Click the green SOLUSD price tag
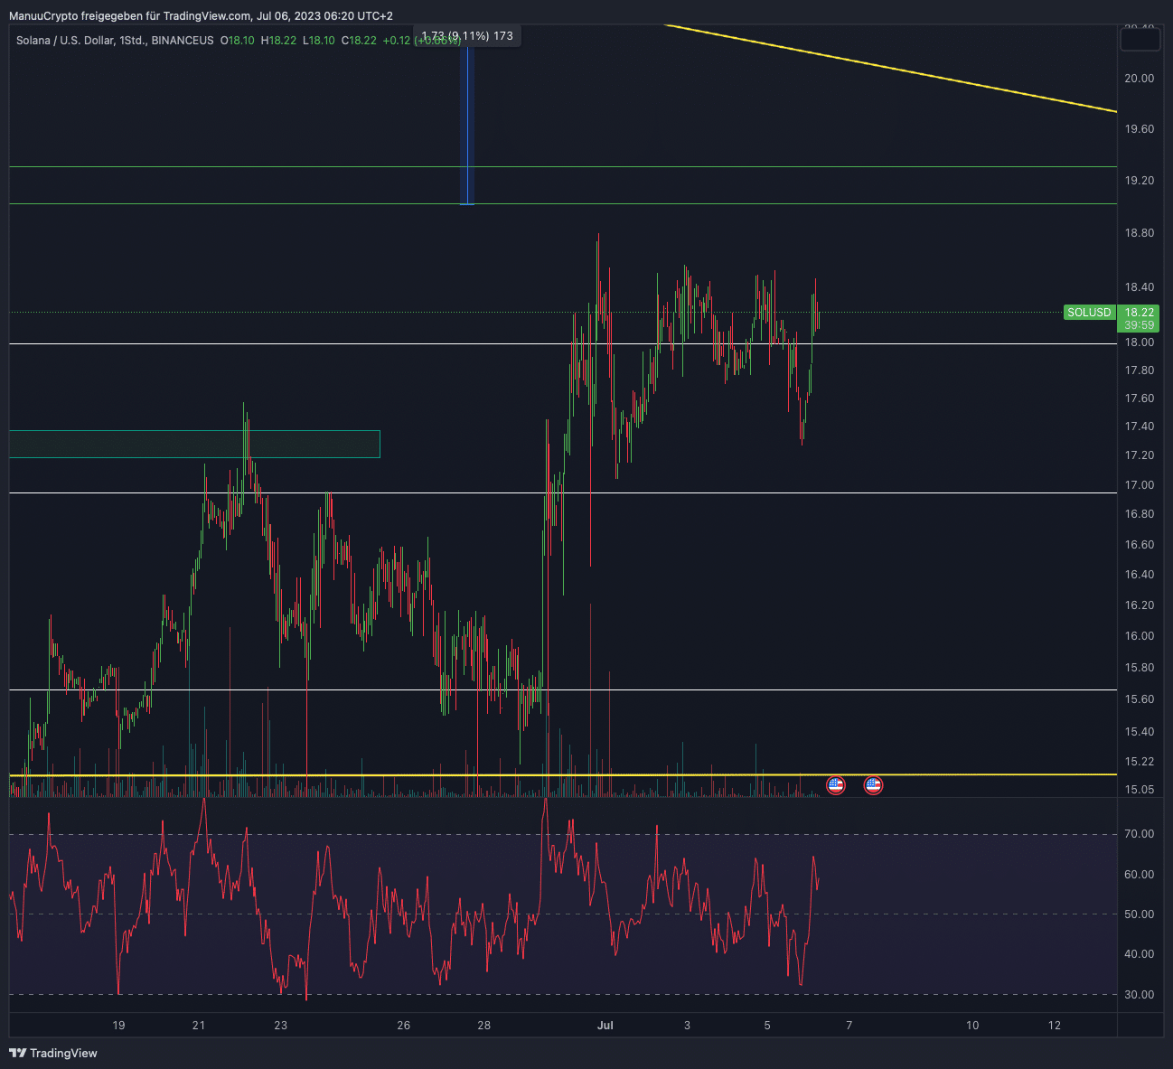 (x=1089, y=313)
